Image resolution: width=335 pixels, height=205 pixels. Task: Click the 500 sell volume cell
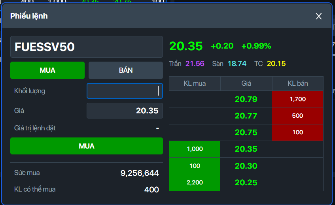tap(297, 116)
